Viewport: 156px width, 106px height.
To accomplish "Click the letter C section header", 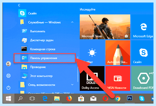I will (19, 5).
